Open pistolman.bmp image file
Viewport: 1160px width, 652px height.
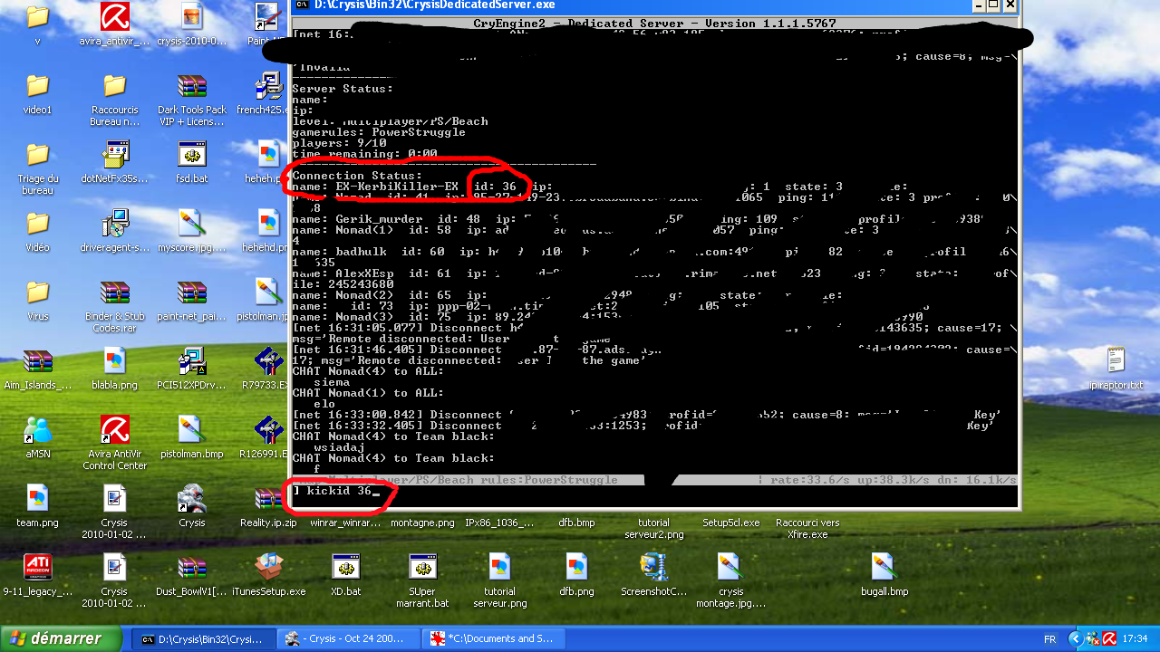pos(191,430)
